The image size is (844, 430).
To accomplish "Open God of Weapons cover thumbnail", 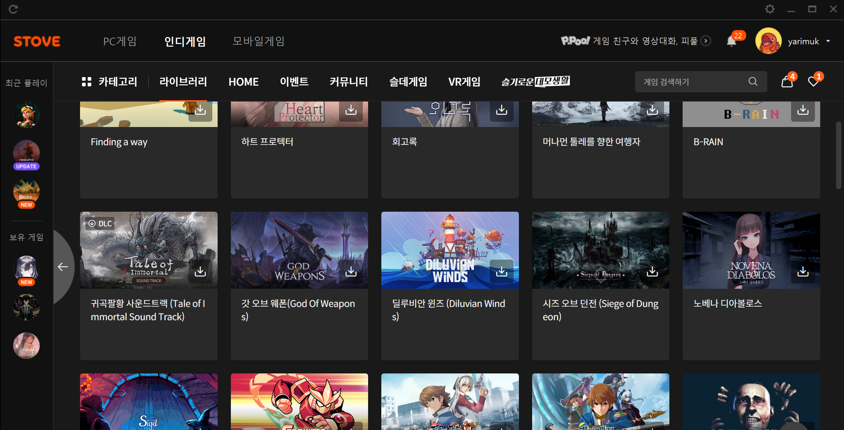I will (299, 250).
